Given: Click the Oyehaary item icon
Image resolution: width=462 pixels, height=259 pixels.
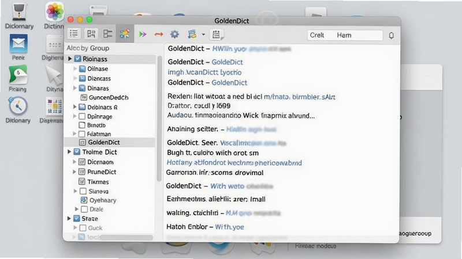Looking at the screenshot, I should [x=84, y=200].
